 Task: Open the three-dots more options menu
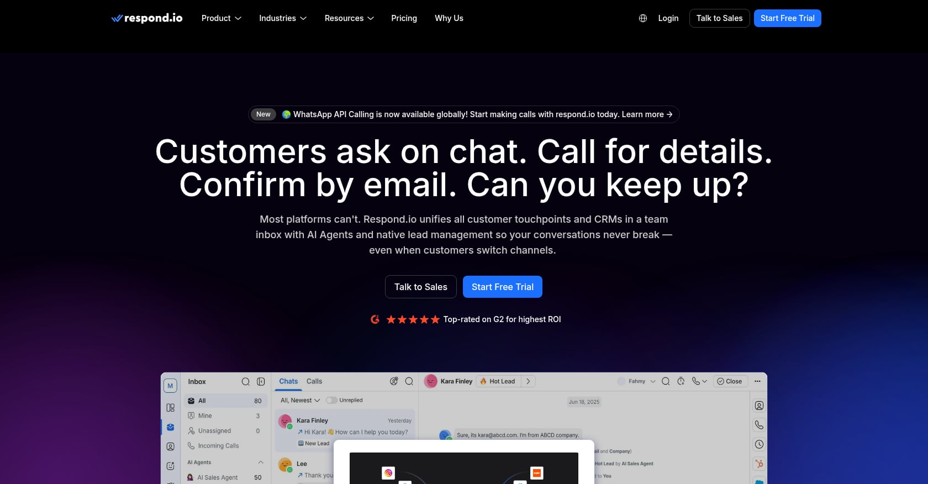pos(757,381)
